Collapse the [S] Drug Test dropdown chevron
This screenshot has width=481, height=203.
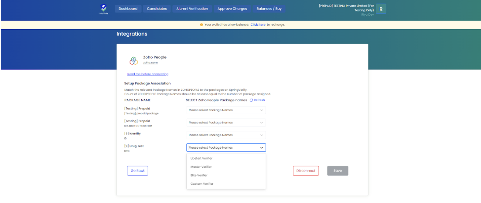262,148
